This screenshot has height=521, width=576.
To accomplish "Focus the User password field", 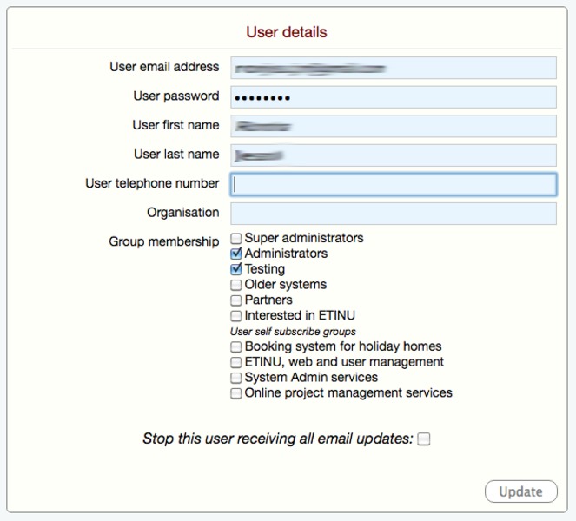I will (393, 96).
